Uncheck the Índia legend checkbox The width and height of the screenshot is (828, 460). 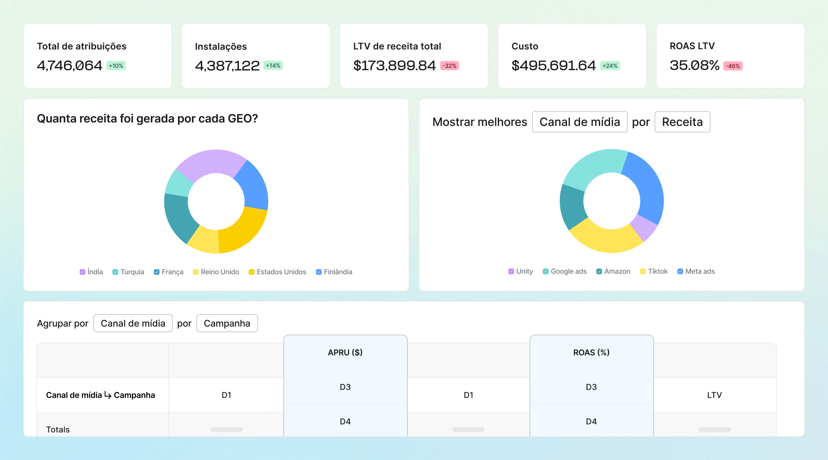(x=82, y=272)
